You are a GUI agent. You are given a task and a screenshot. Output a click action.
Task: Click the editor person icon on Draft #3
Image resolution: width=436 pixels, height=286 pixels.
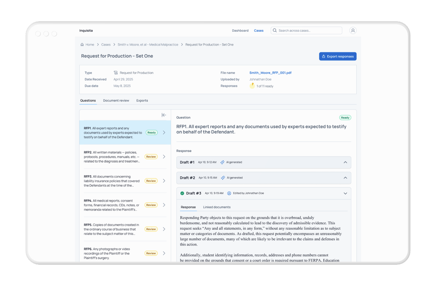click(229, 193)
